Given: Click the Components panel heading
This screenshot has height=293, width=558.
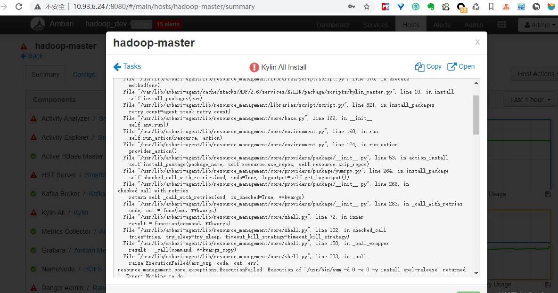Looking at the screenshot, I should click(x=54, y=100).
